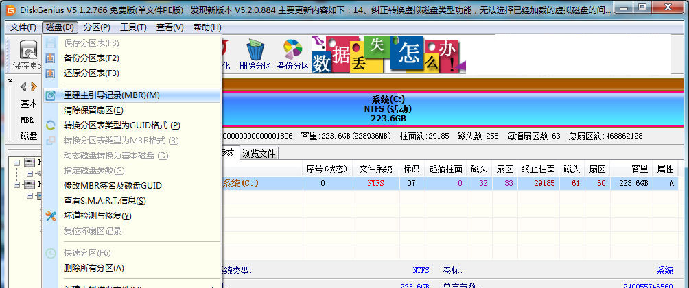Choose 删除所有分区(A) menu item
The width and height of the screenshot is (689, 288).
point(131,268)
